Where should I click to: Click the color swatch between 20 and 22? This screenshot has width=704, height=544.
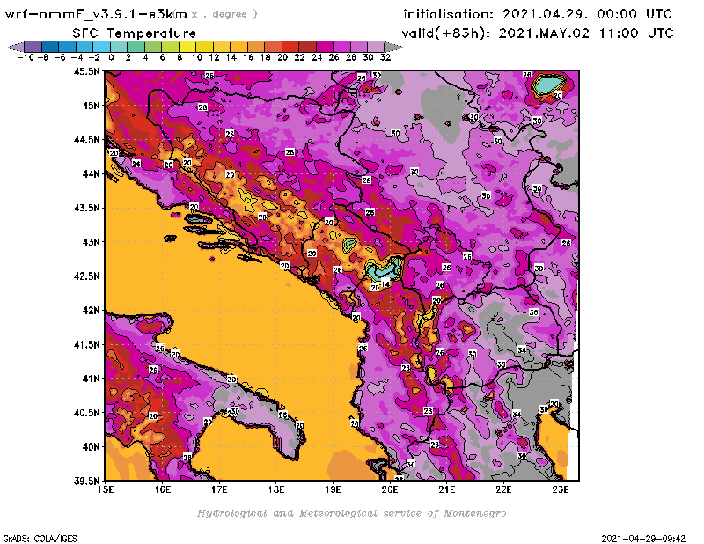(290, 47)
